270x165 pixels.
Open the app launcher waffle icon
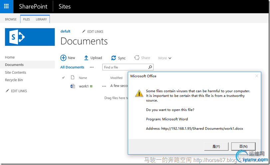click(6, 6)
